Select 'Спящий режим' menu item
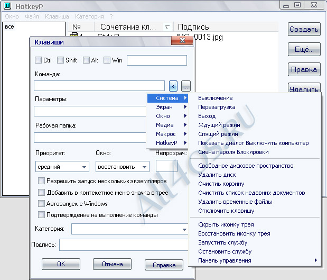Image resolution: width=327 pixels, height=280 pixels. [x=255, y=134]
